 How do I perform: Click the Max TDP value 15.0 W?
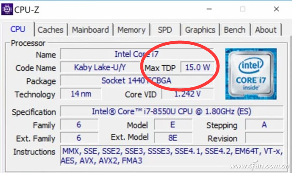click(x=197, y=67)
